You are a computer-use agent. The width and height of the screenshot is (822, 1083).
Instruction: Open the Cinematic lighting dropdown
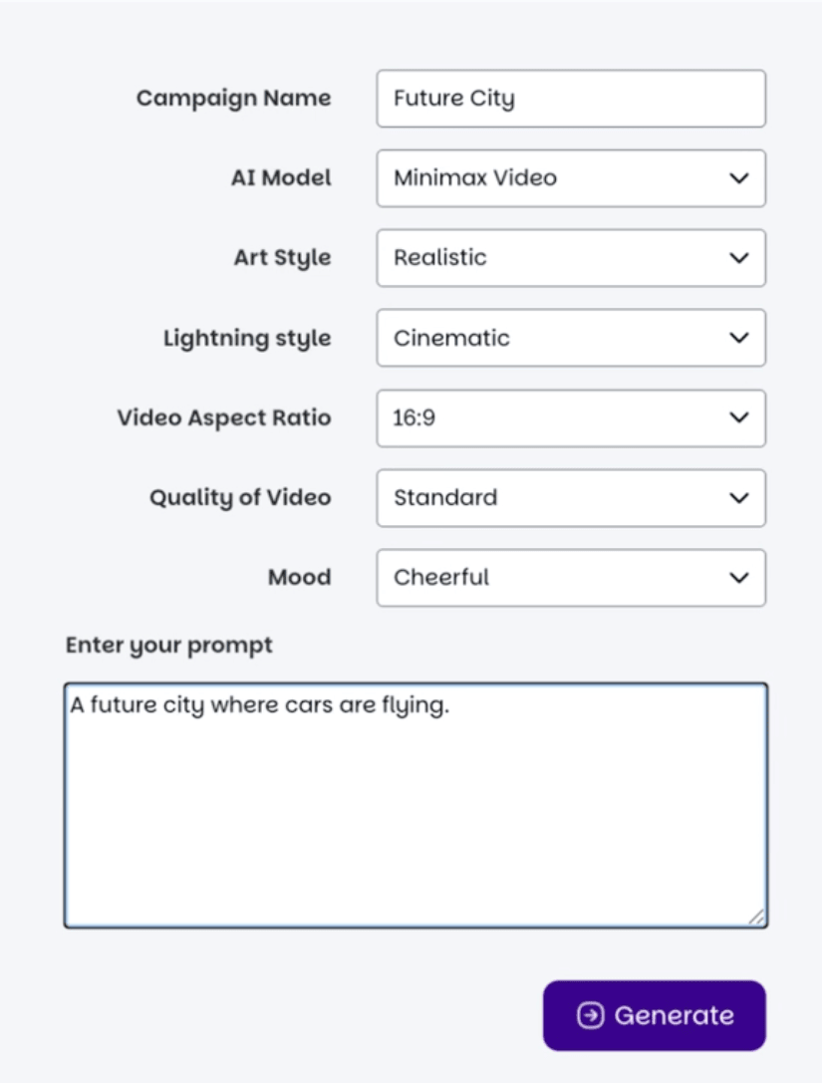(571, 338)
